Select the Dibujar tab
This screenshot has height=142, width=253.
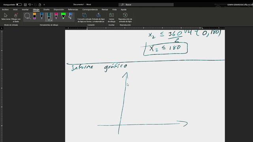pyautogui.click(x=36, y=9)
